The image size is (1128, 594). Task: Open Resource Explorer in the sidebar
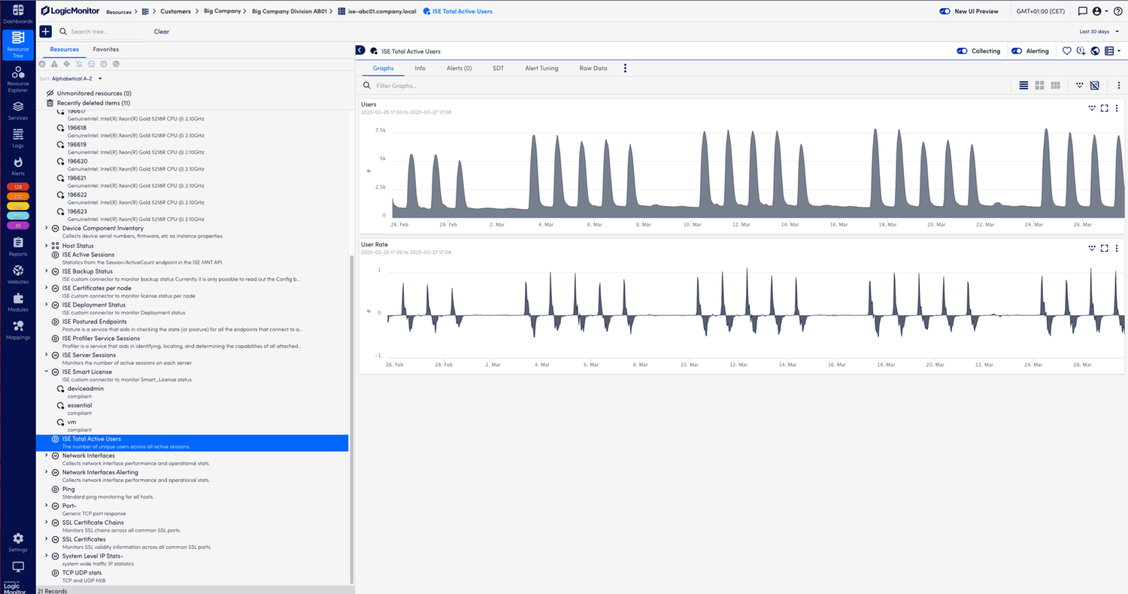[x=18, y=79]
